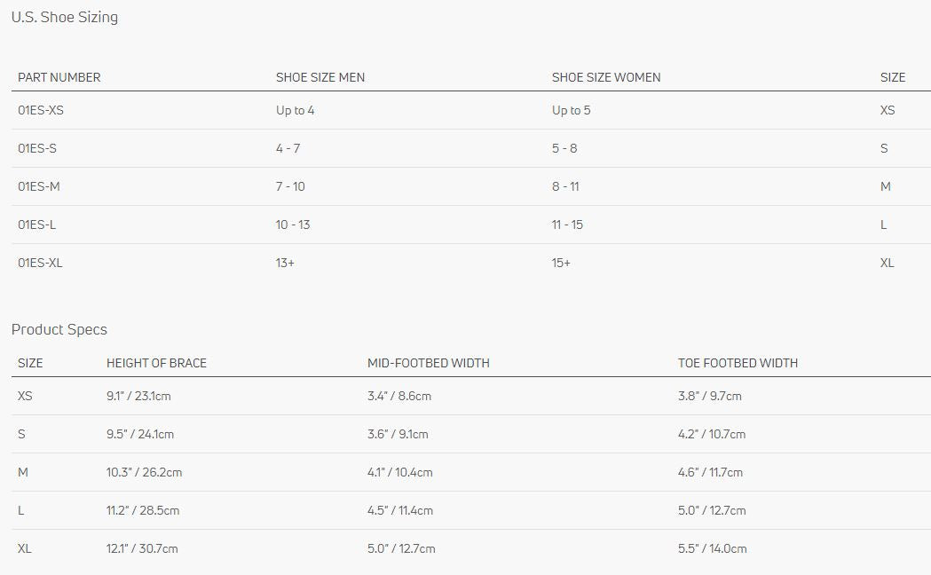Select the 01ES-S part number cell
The height and width of the screenshot is (575, 931).
[x=37, y=148]
